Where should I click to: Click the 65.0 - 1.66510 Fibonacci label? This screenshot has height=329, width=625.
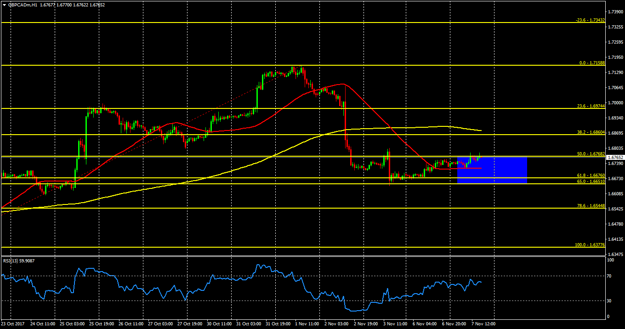(591, 182)
